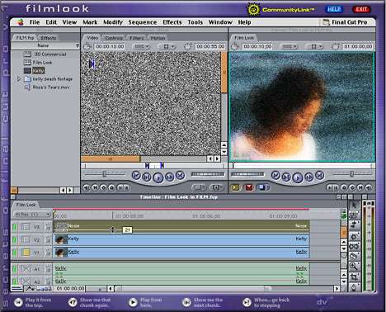Click the red EXIT button
Image resolution: width=386 pixels, height=312 pixels.
click(x=361, y=9)
